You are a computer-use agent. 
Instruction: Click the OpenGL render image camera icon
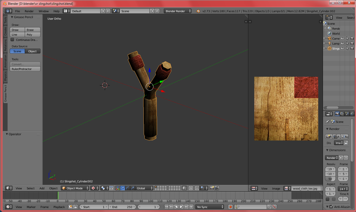tap(212, 188)
